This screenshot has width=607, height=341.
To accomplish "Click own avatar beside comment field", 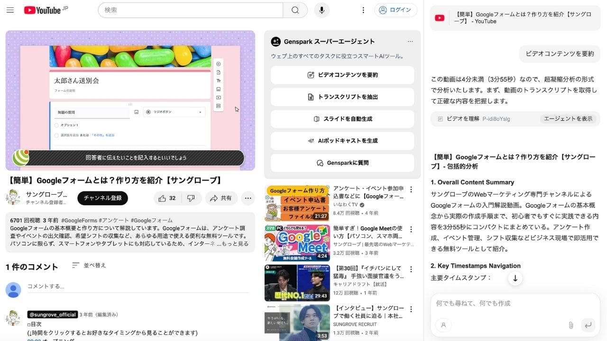I will click(x=13, y=290).
